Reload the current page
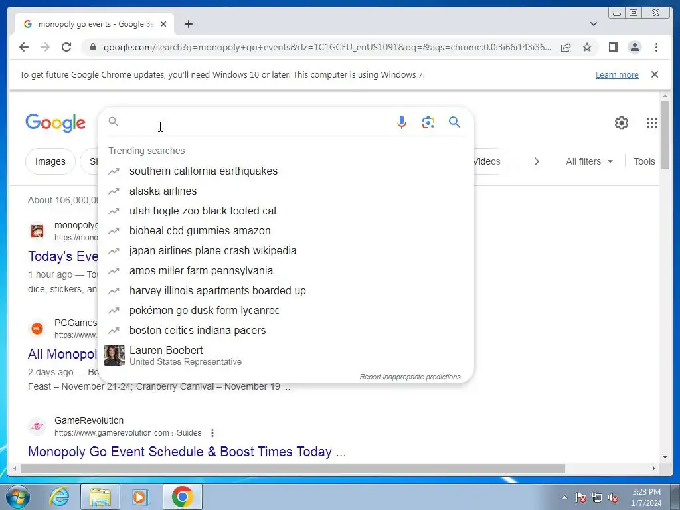 coord(66,47)
